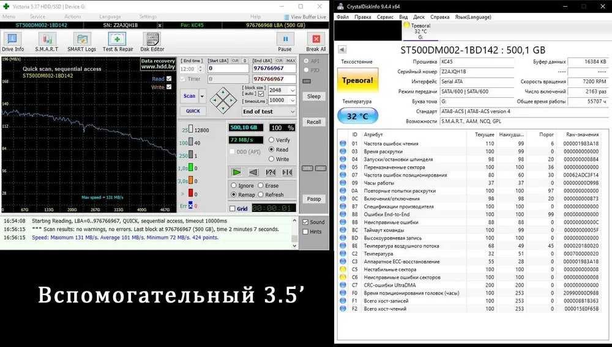612x347 pixels.
Task: Click the Recall button
Action: (313, 122)
